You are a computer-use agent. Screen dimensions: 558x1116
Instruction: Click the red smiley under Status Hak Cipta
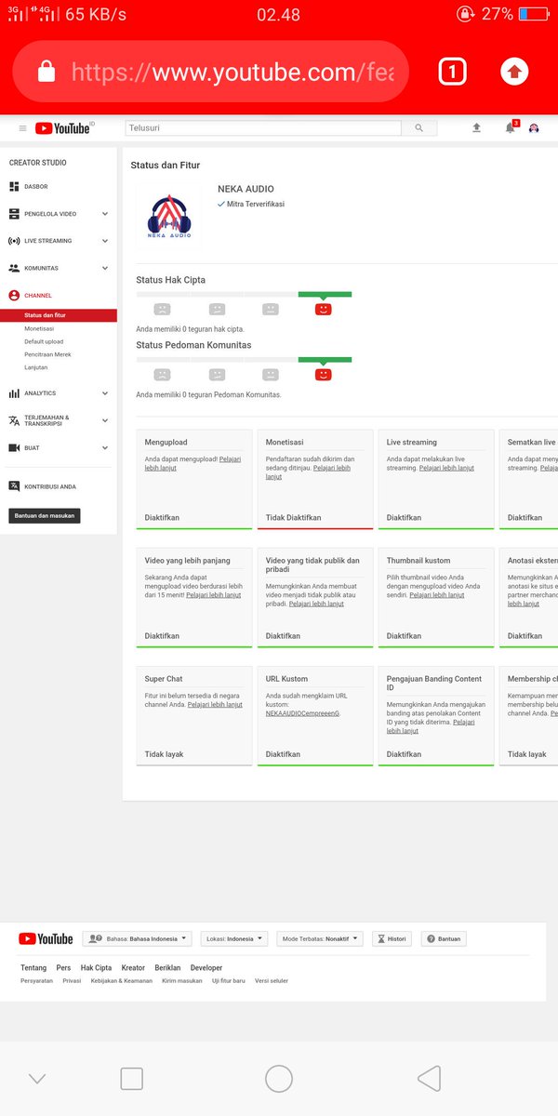click(x=323, y=309)
